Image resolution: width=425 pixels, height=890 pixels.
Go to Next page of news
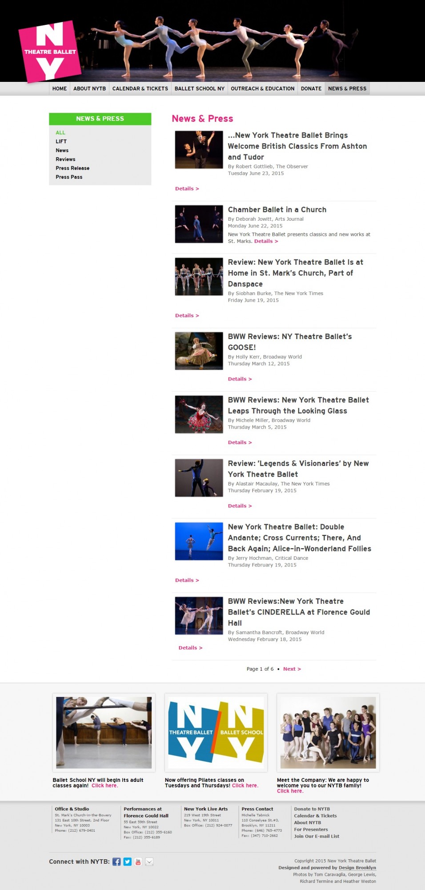(x=292, y=669)
